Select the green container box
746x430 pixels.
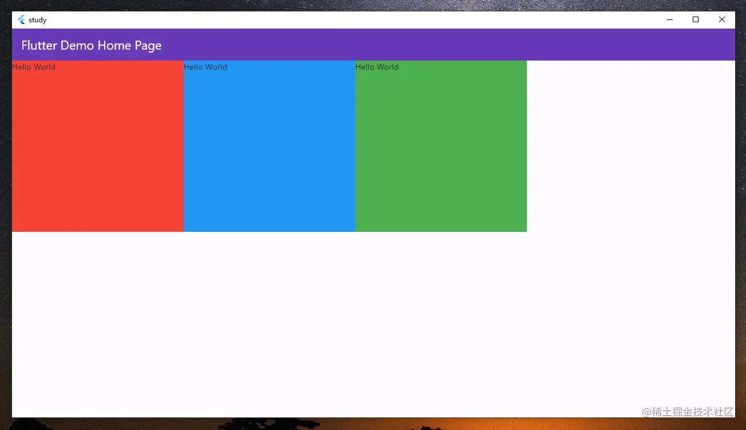click(x=441, y=146)
